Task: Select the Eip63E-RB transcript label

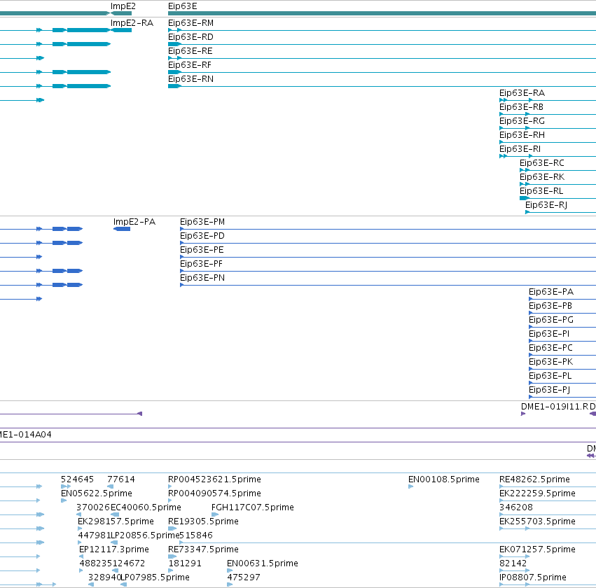Action: (521, 108)
